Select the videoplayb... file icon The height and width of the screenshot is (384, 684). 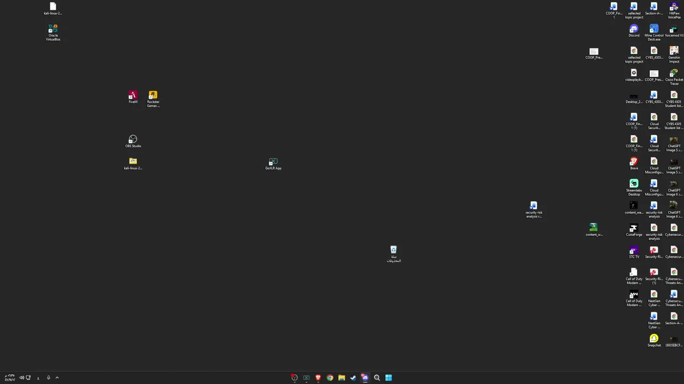click(634, 75)
